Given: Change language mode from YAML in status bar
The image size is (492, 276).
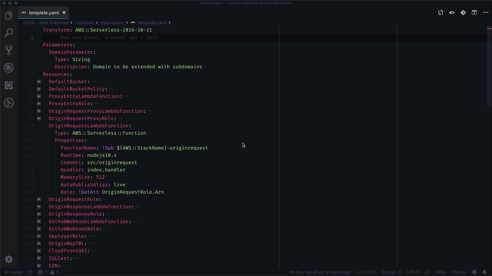Looking at the screenshot, I should [440, 272].
